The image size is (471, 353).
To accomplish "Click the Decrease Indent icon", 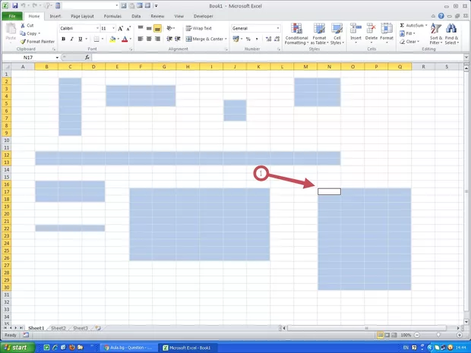I will click(169, 39).
